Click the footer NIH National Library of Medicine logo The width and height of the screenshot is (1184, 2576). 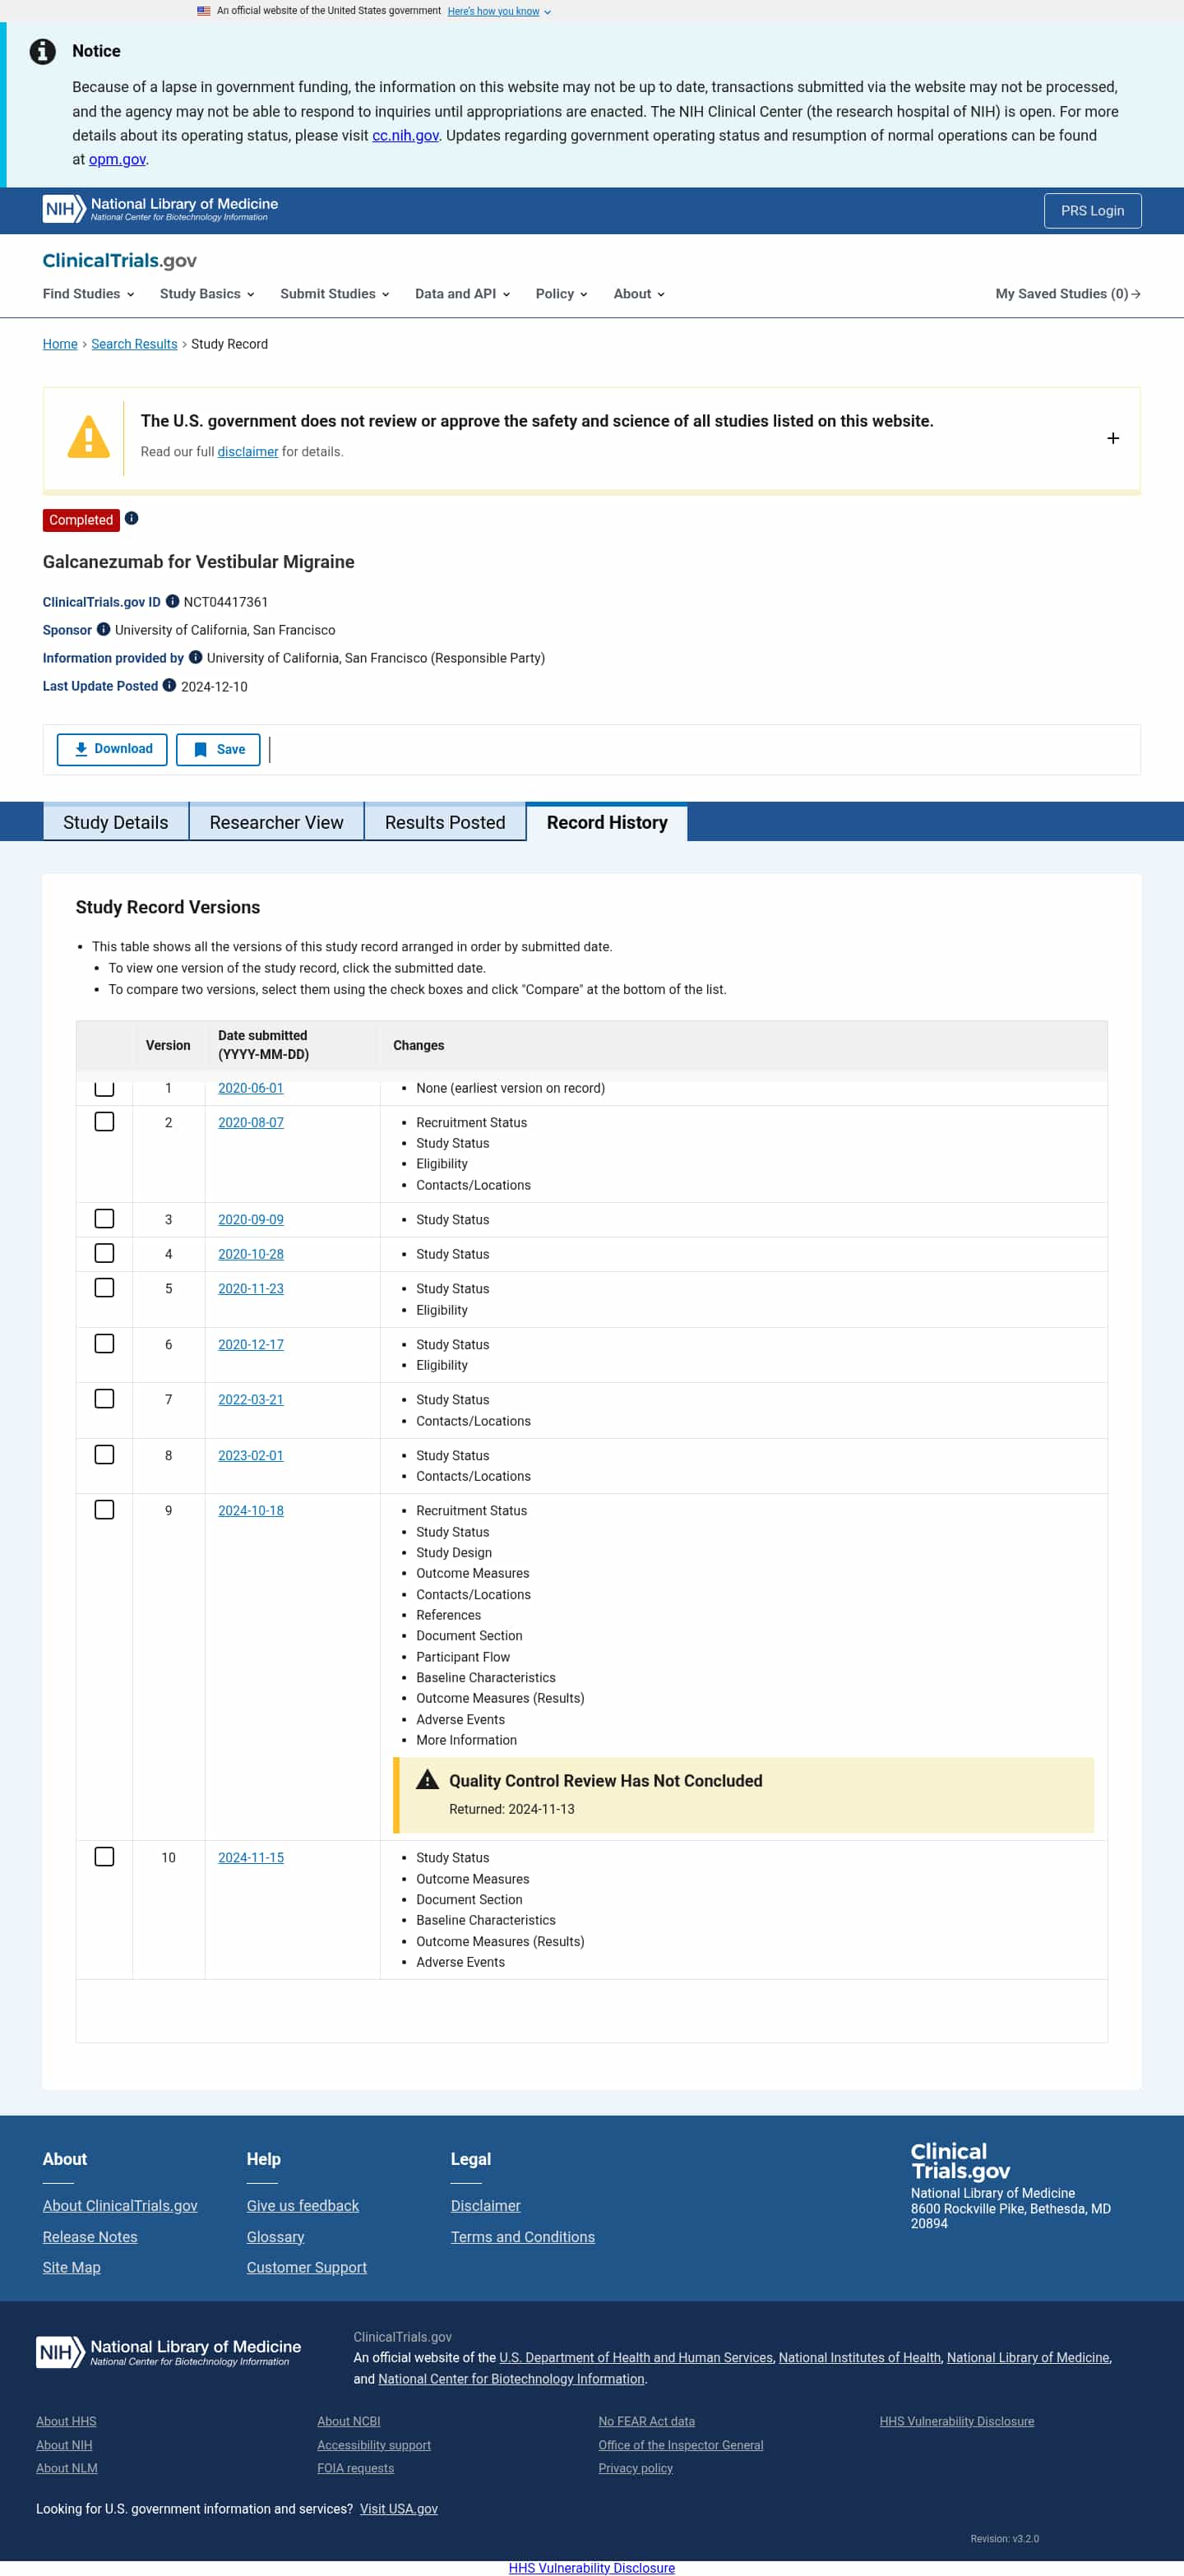click(x=168, y=2351)
